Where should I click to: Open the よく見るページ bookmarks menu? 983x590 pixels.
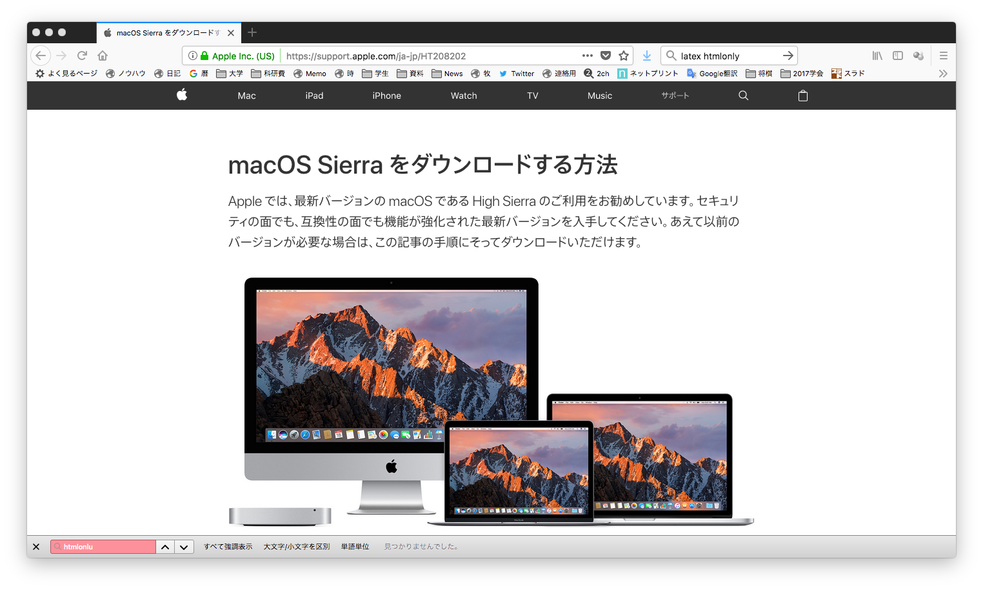(66, 74)
